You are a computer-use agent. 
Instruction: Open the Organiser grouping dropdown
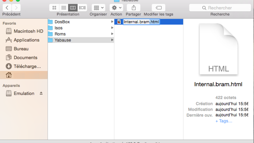coord(99,8)
